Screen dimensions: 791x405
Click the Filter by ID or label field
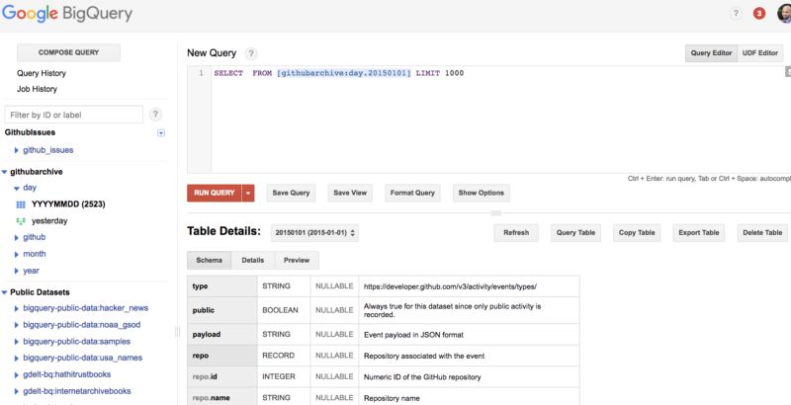tap(73, 115)
